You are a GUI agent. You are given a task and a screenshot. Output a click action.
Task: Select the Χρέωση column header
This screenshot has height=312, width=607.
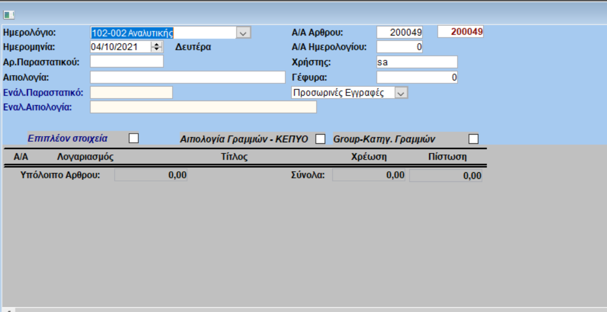(369, 157)
